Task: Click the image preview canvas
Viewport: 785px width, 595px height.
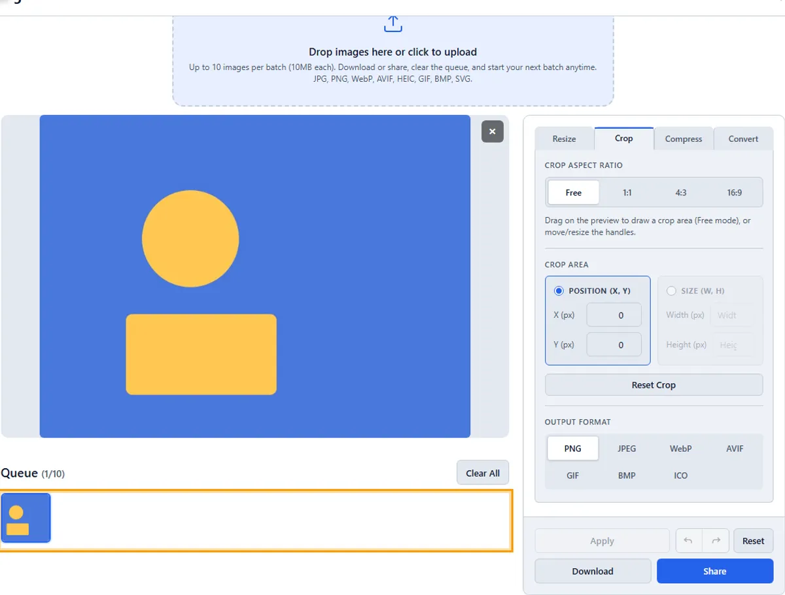Action: [x=255, y=277]
